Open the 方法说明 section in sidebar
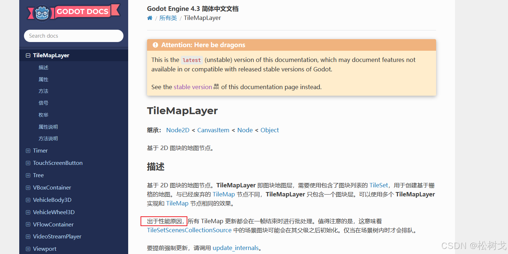This screenshot has width=508, height=254. click(48, 138)
